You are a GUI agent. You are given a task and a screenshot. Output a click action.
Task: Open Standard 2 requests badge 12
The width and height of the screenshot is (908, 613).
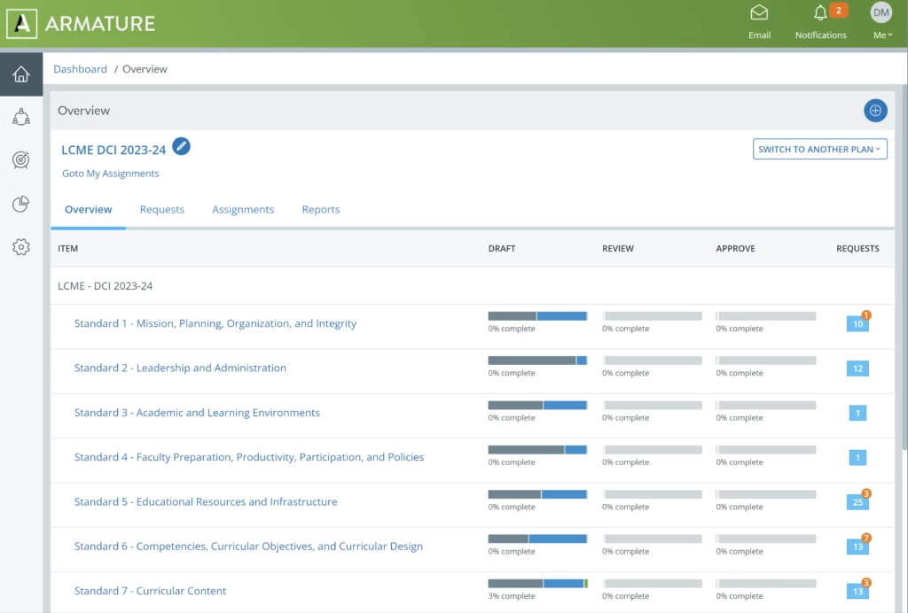click(x=857, y=369)
